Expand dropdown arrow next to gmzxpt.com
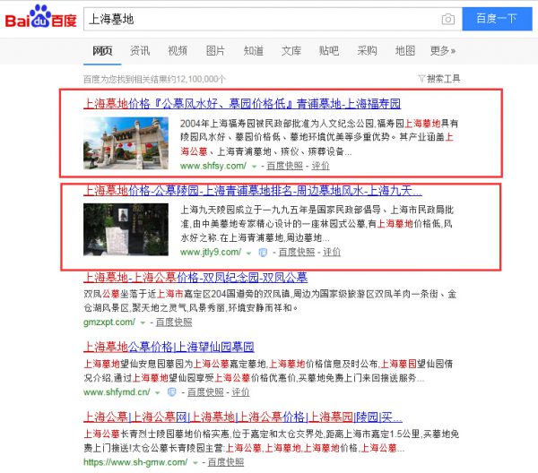538x473 pixels. 143,322
